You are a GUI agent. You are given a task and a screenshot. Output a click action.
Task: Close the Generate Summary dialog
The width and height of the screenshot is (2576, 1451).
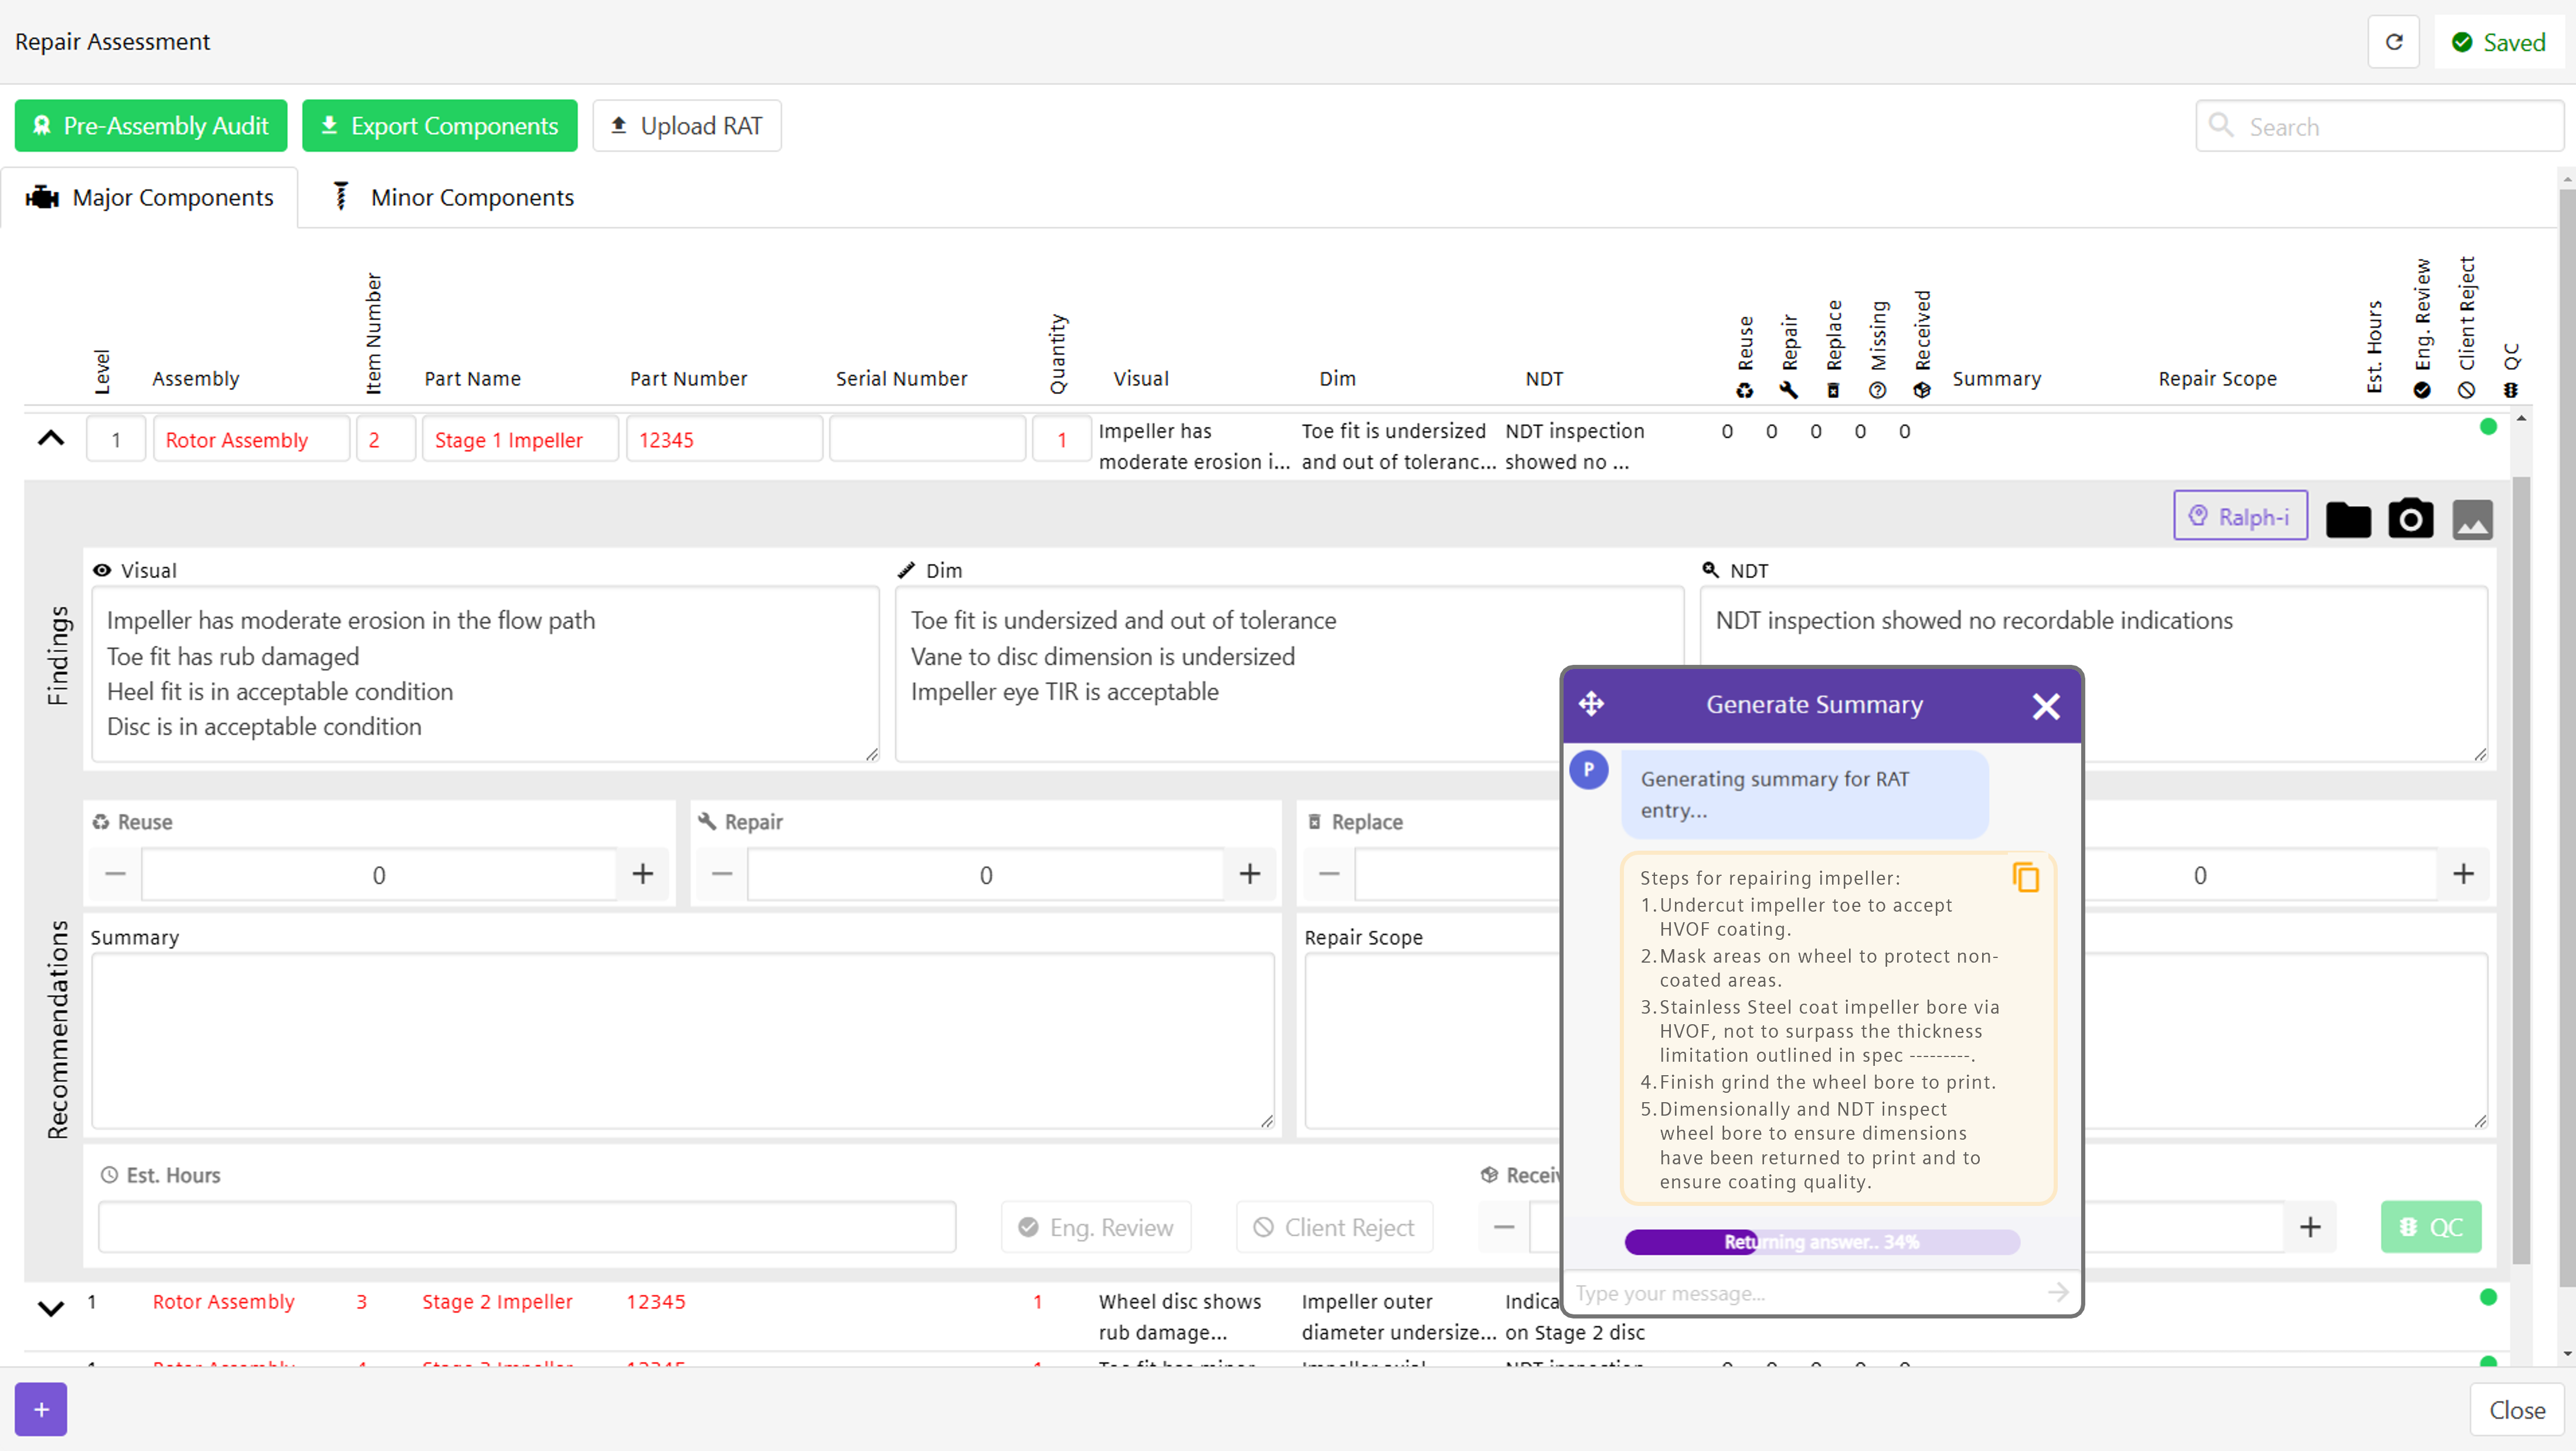(2045, 706)
